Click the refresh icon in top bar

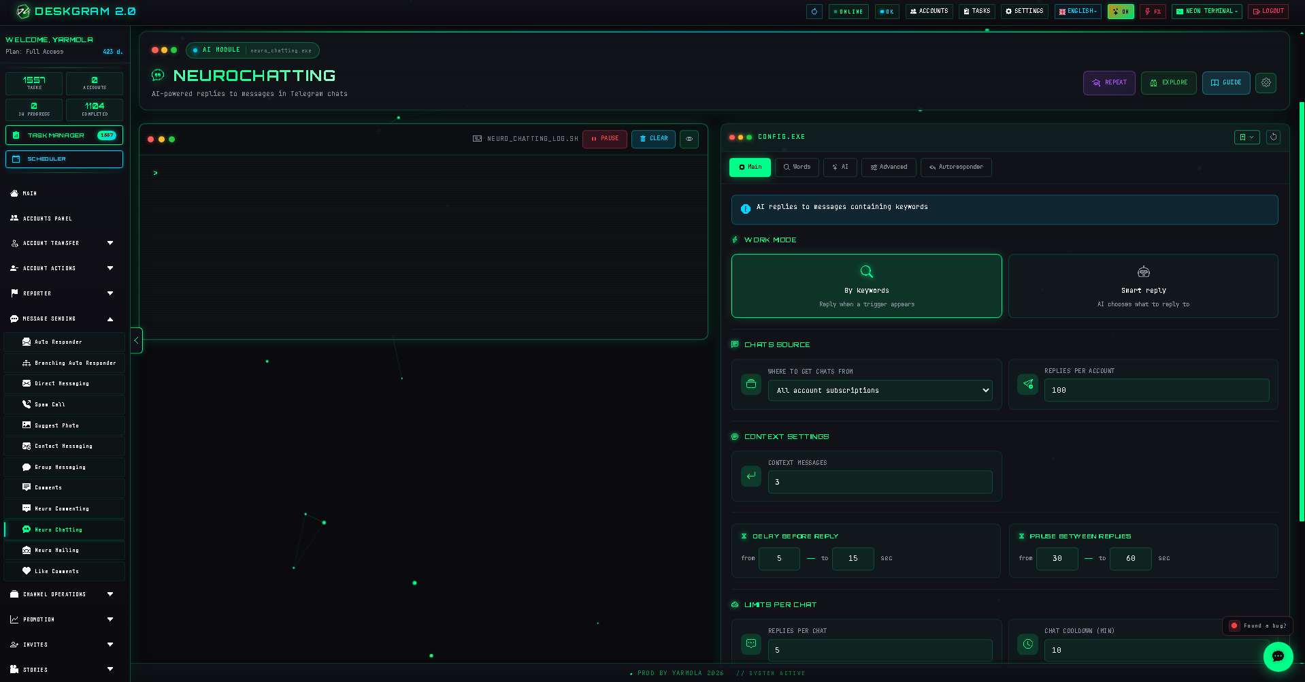(x=814, y=12)
